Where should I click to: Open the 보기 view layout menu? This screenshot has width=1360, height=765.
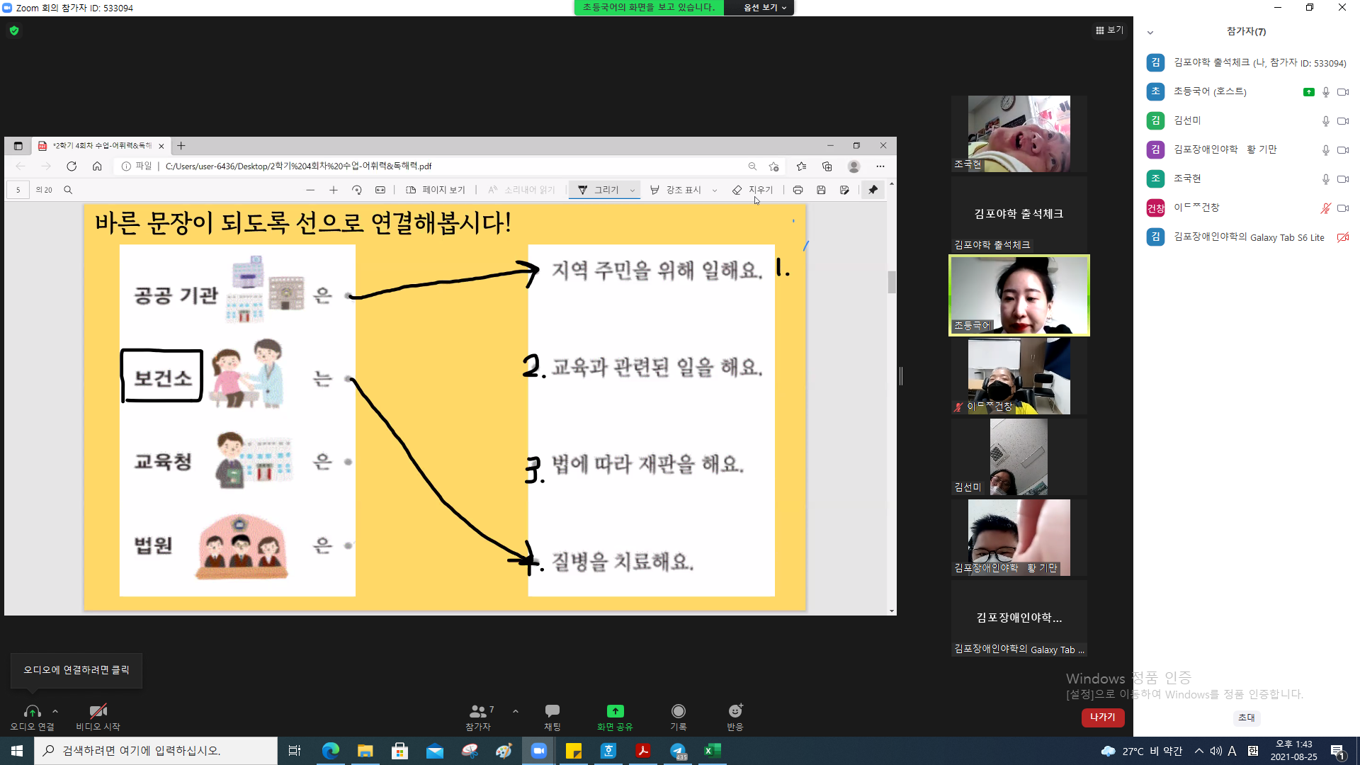tap(1109, 30)
